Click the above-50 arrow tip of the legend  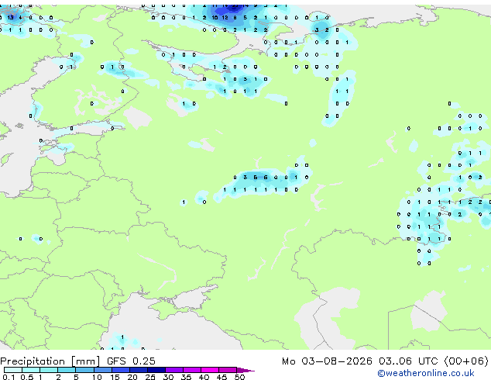[245, 370]
